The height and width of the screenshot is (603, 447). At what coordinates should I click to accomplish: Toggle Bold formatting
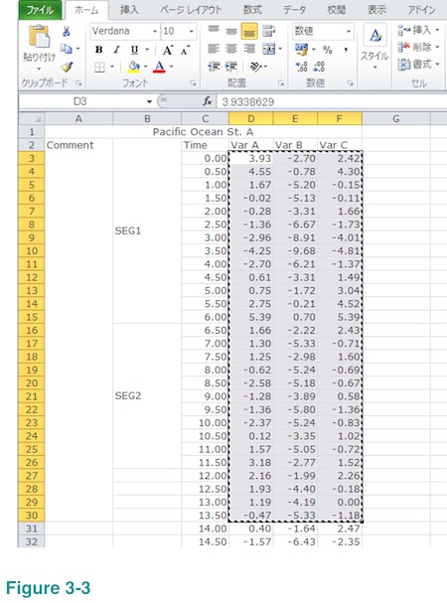[x=99, y=50]
